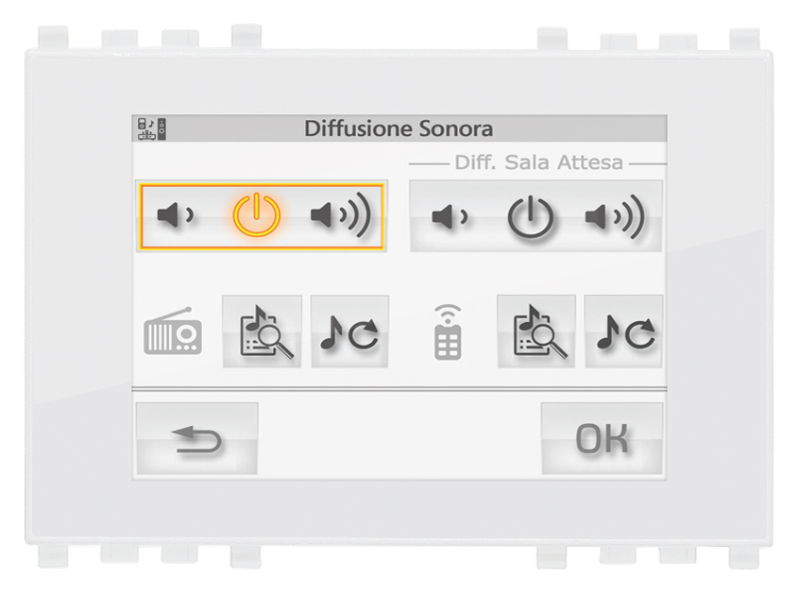This screenshot has width=798, height=594.
Task: Click the Diffusione Sonora title bar
Action: click(x=399, y=128)
